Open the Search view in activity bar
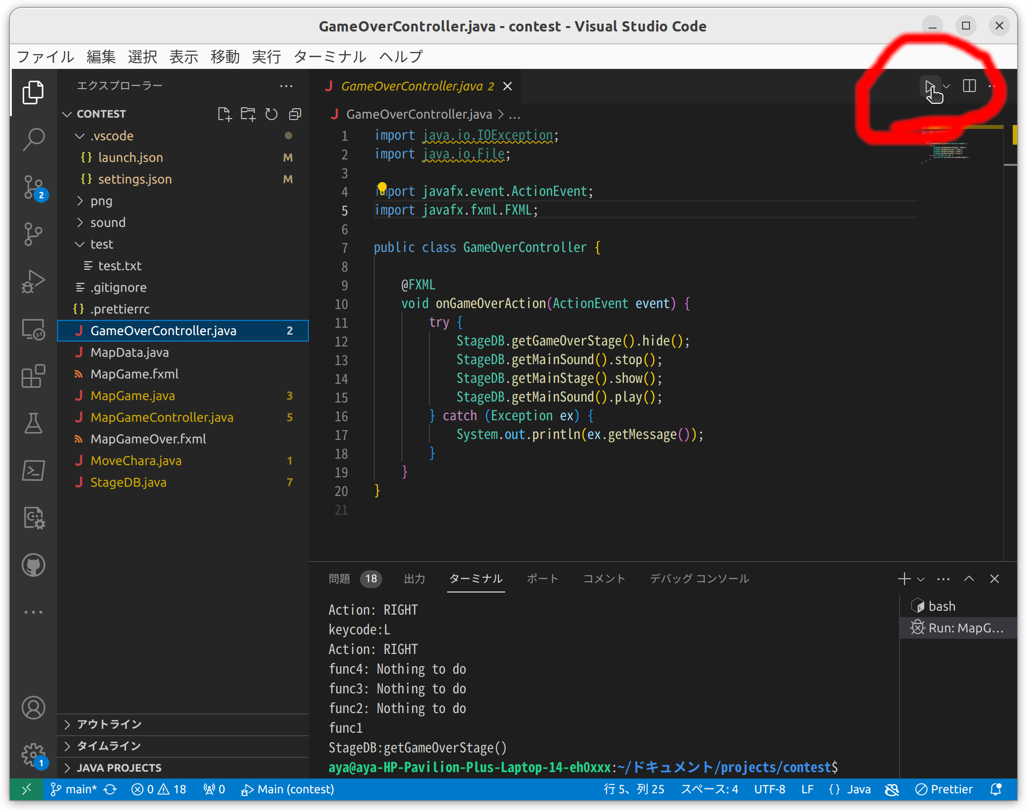The height and width of the screenshot is (810, 1027). click(x=33, y=140)
